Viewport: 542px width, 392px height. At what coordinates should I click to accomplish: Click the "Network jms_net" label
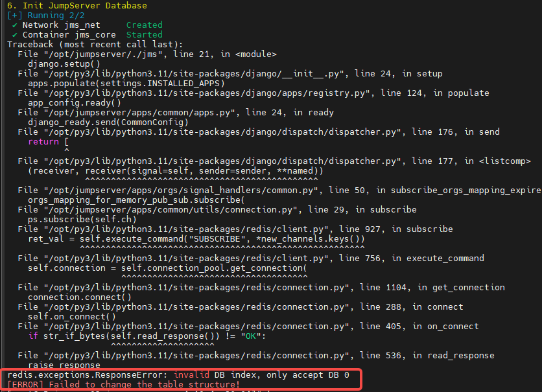[61, 25]
